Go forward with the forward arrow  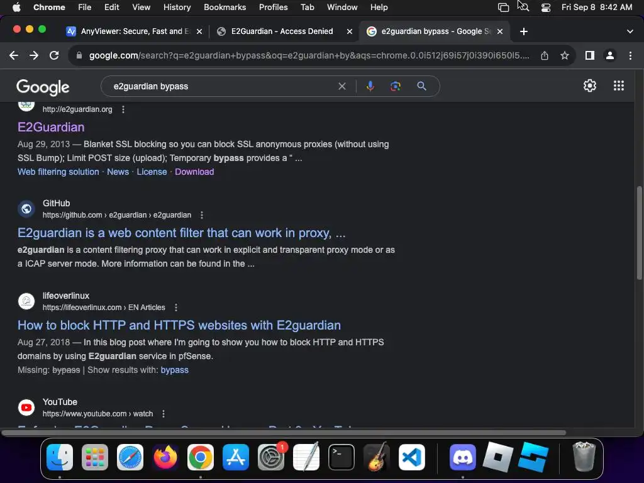(x=34, y=55)
